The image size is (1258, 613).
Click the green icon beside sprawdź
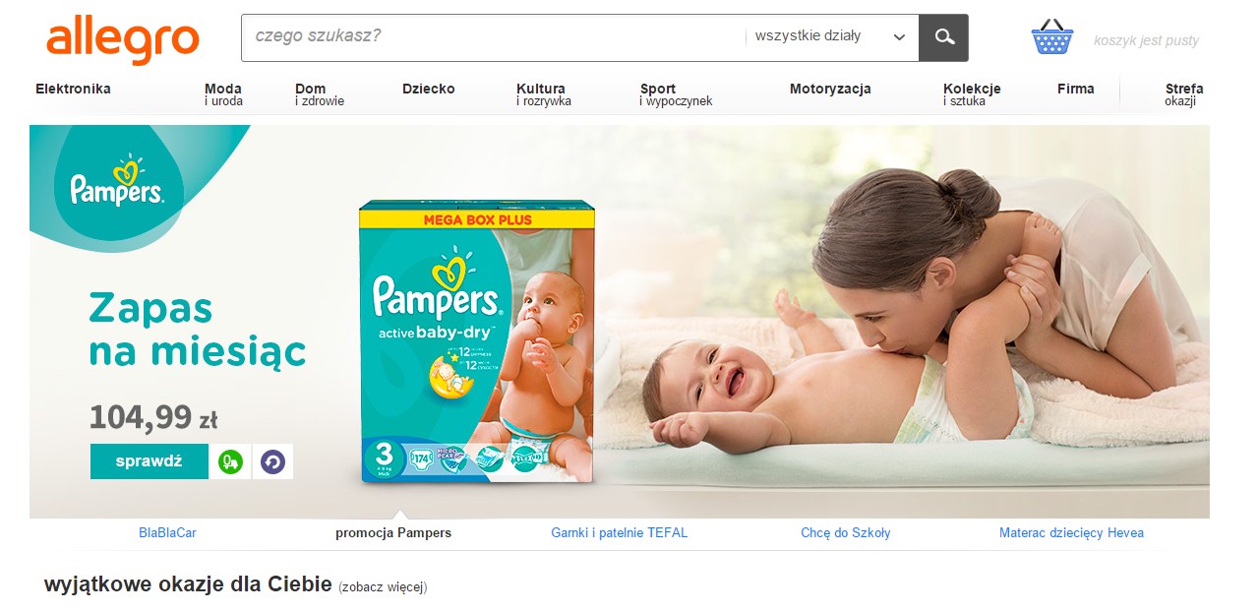pyautogui.click(x=230, y=461)
